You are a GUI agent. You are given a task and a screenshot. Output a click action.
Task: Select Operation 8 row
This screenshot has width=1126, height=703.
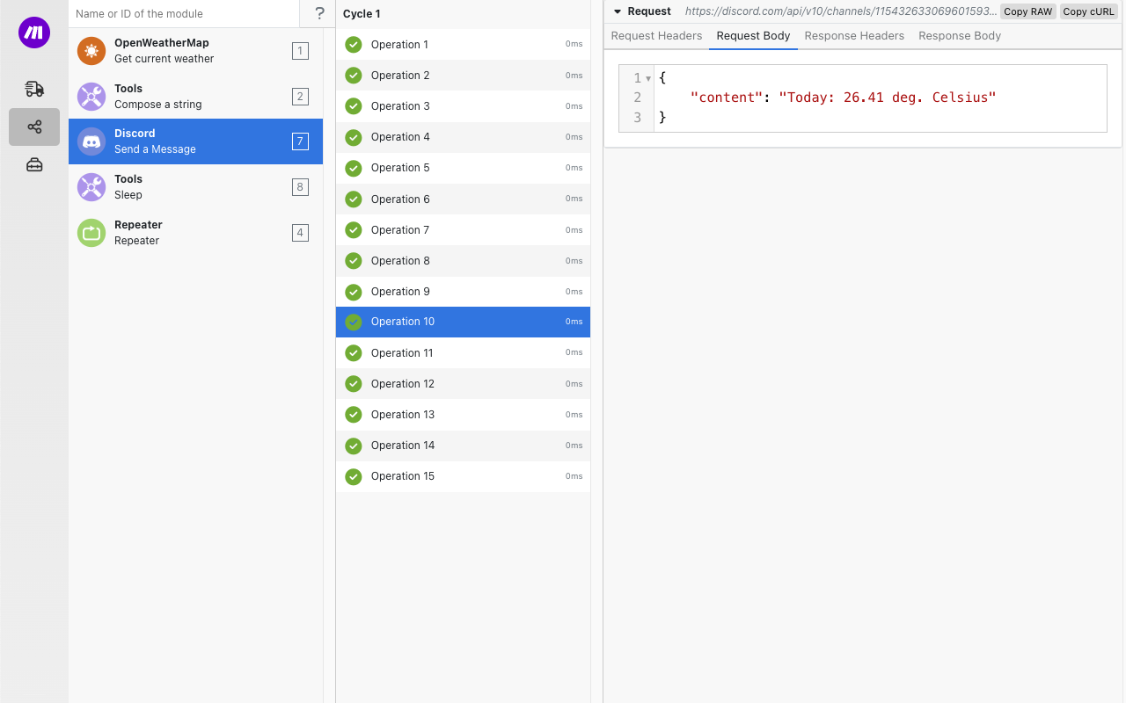(463, 261)
